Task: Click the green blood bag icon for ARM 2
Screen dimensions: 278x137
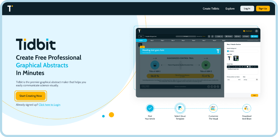Action: point(206,65)
